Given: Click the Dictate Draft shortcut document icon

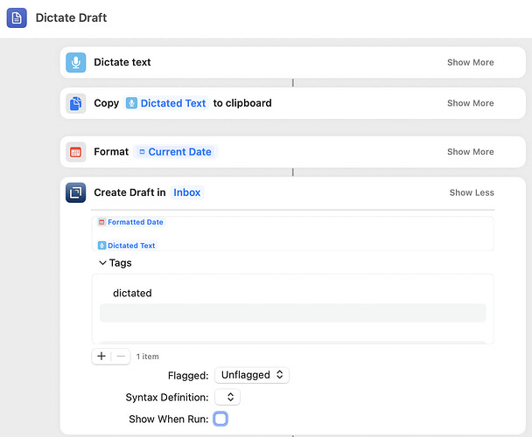Looking at the screenshot, I should click(x=17, y=17).
